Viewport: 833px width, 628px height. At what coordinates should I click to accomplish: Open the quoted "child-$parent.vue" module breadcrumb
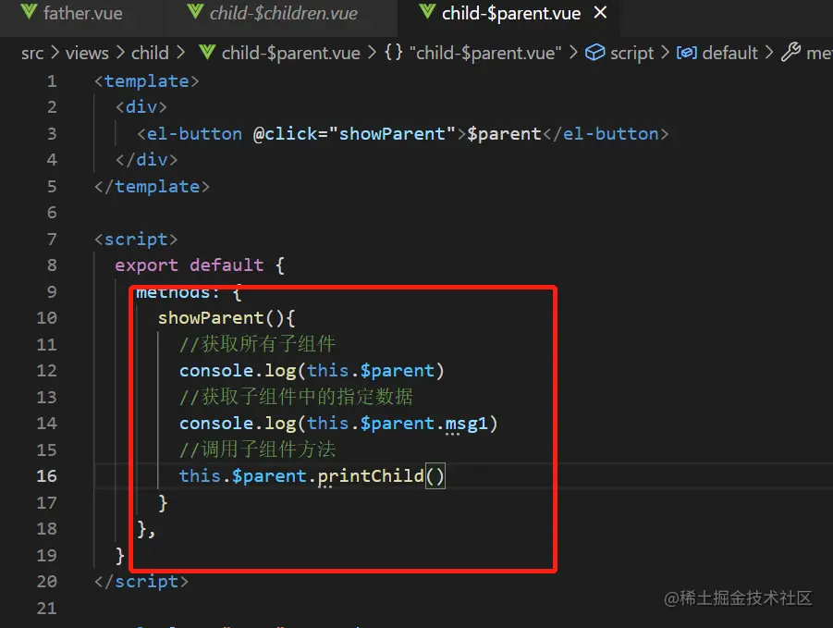[485, 53]
